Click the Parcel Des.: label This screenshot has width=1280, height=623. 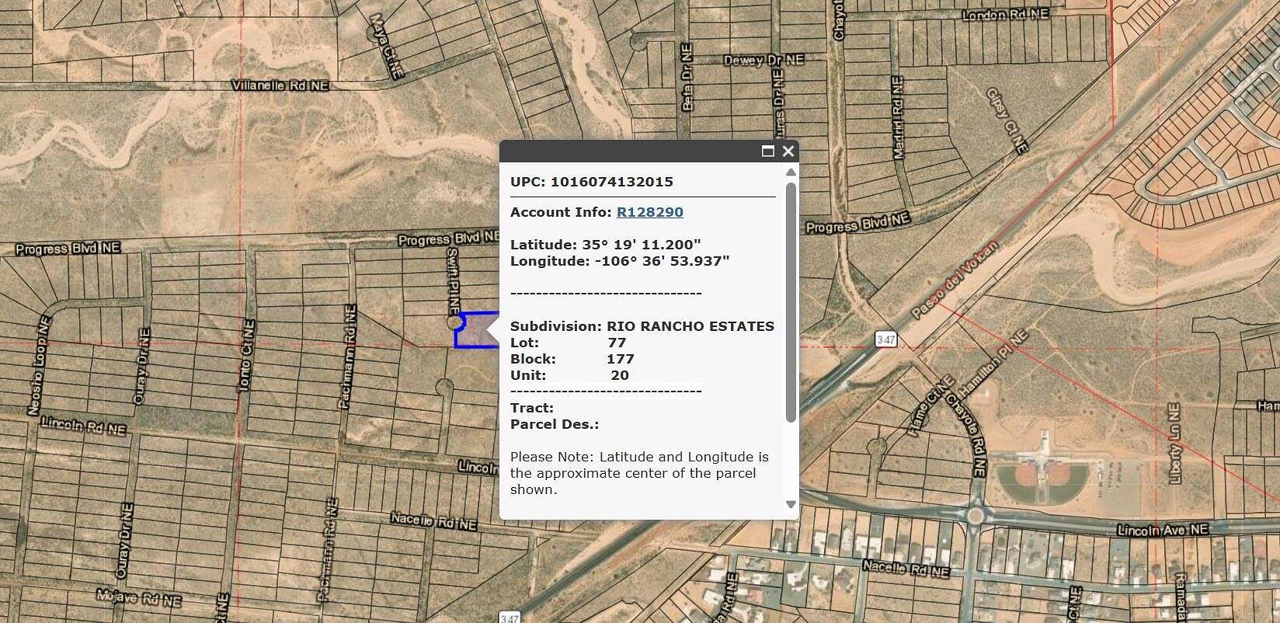[x=555, y=424]
